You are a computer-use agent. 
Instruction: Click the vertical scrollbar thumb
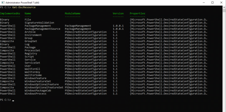(x=224, y=10)
